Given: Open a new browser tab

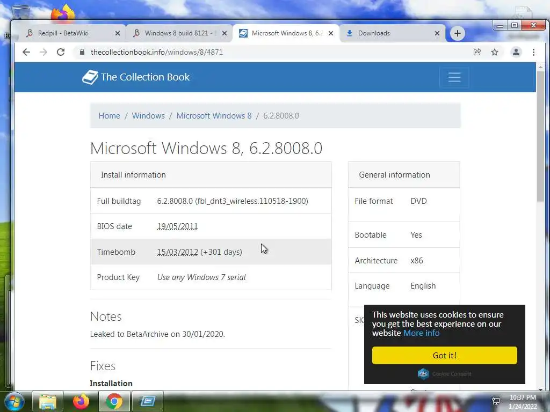Looking at the screenshot, I should pos(458,33).
